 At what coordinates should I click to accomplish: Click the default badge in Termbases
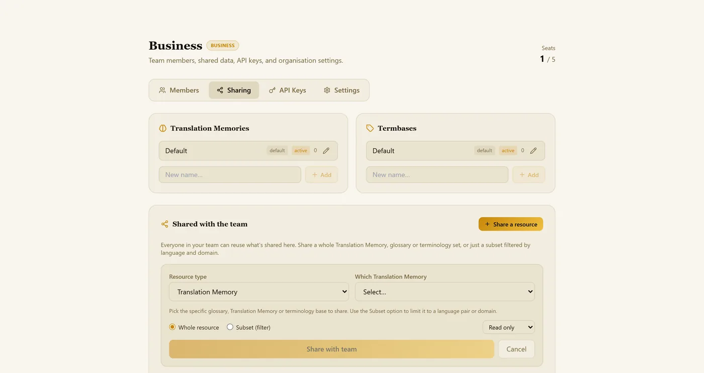[x=484, y=151]
